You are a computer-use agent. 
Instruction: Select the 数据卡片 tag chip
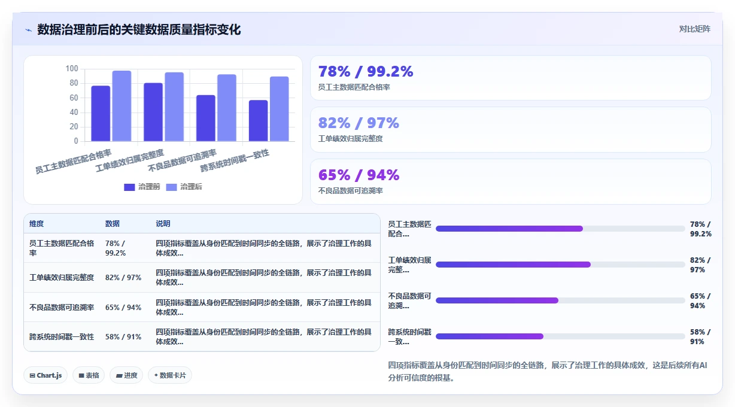pos(170,375)
